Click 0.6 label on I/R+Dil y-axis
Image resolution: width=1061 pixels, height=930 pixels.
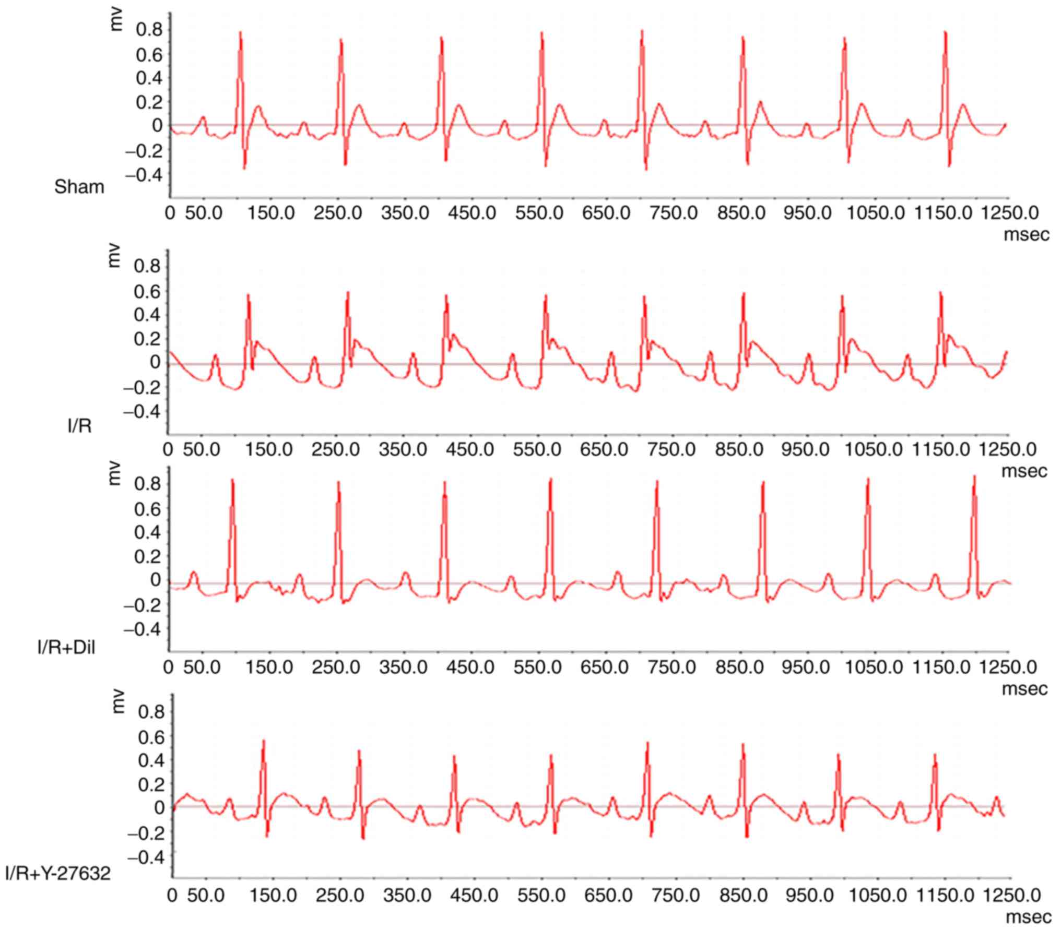pos(146,509)
